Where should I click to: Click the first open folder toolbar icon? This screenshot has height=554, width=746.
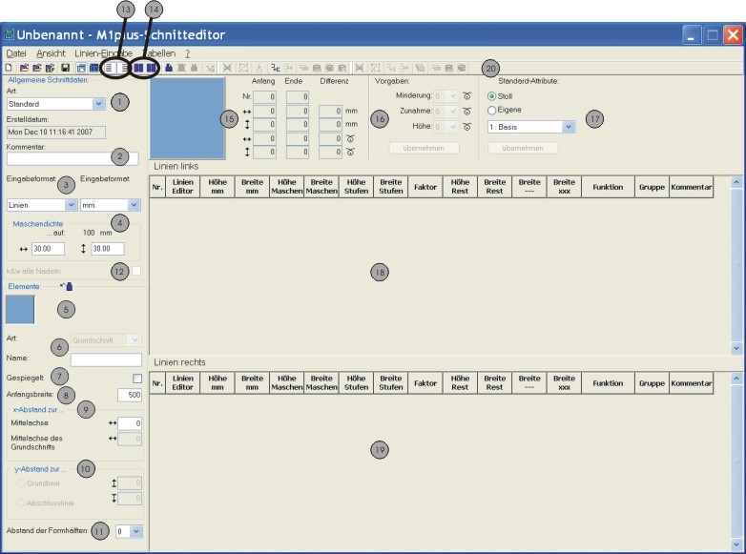coord(23,69)
